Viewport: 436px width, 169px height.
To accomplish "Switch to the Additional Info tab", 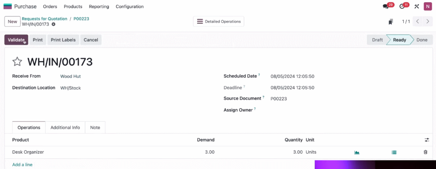I will tap(65, 128).
